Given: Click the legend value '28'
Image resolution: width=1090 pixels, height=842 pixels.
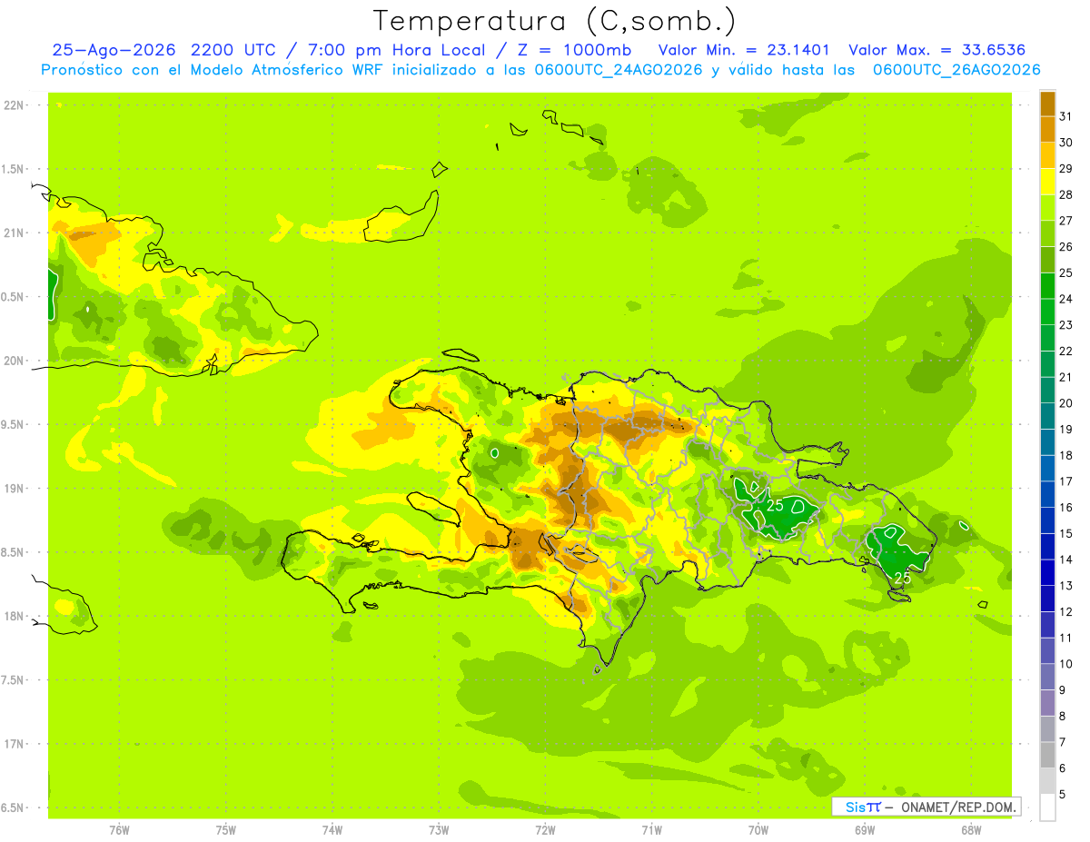Looking at the screenshot, I should [x=1066, y=194].
